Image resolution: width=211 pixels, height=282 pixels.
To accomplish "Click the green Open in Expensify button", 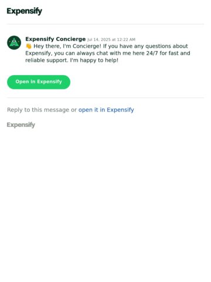I will click(39, 82).
